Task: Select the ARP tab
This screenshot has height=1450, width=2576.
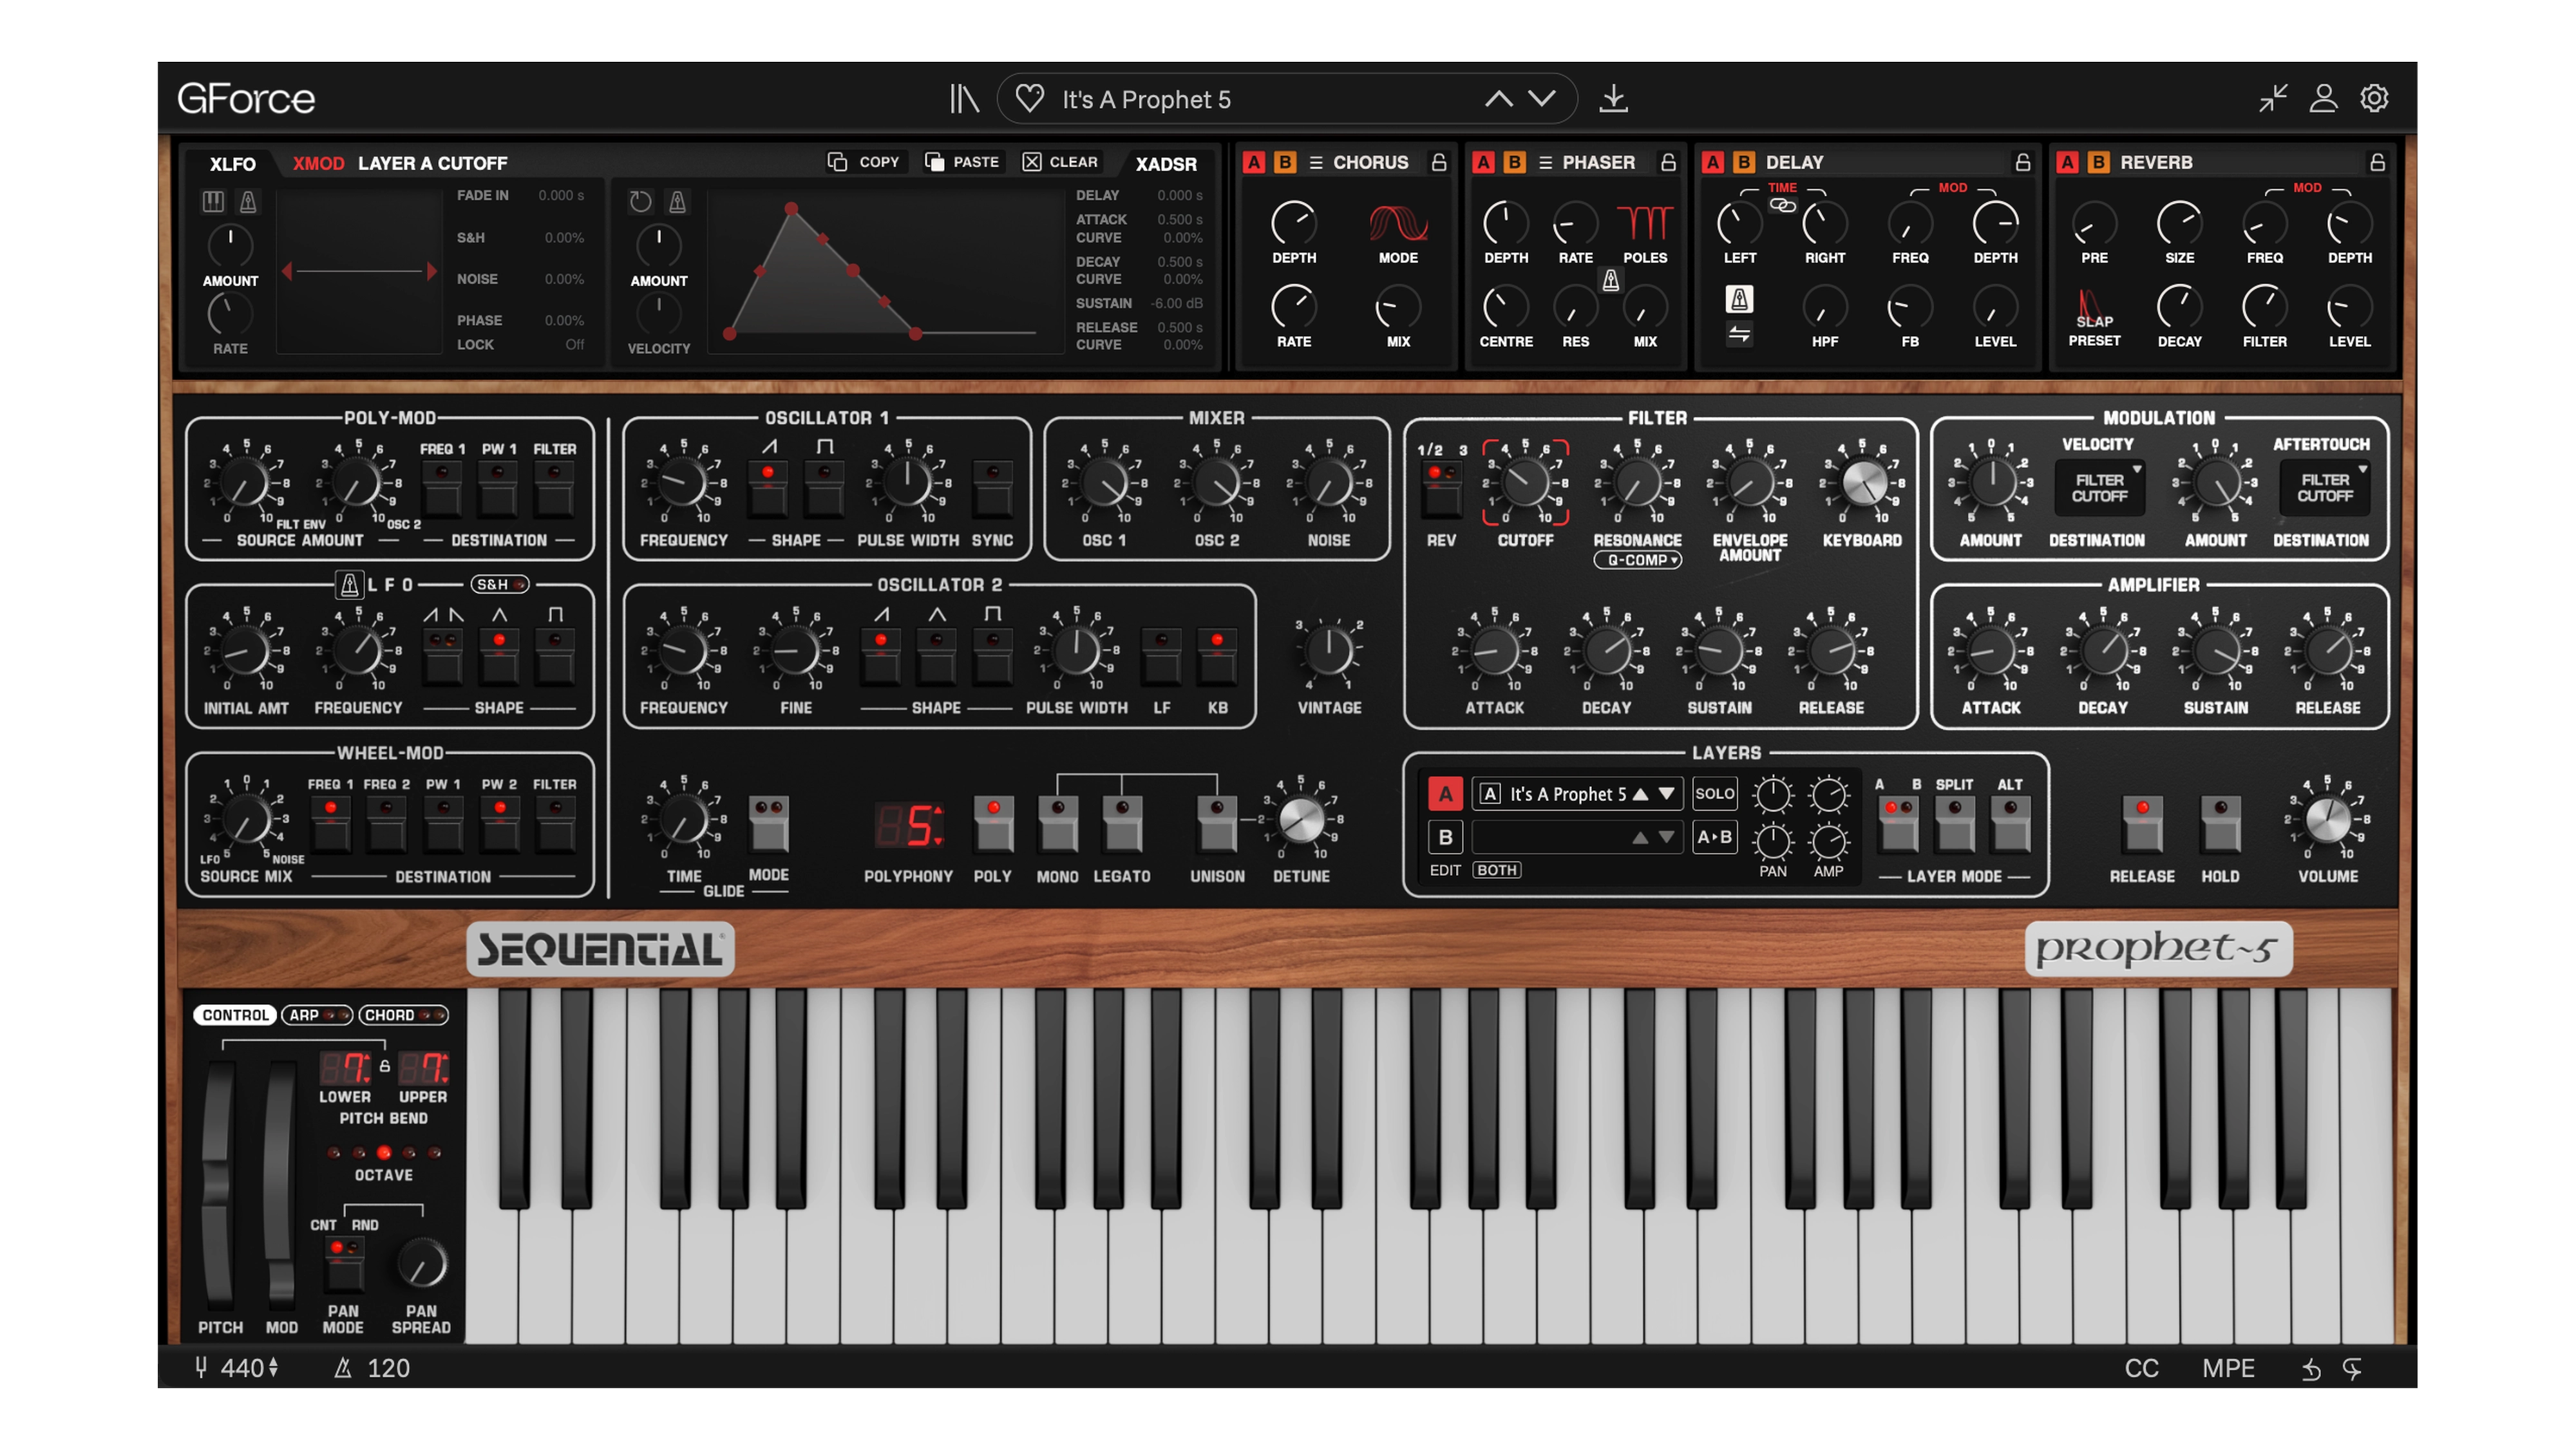Action: [317, 1015]
